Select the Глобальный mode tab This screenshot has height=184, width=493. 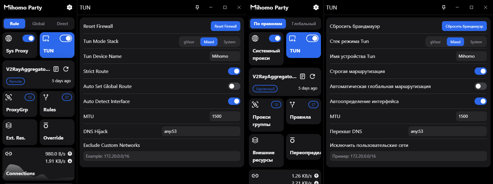click(304, 24)
